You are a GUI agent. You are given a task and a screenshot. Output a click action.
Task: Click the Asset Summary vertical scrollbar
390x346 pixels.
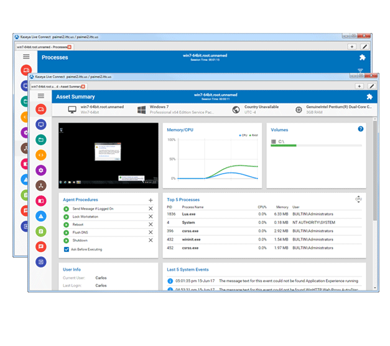[x=375, y=171]
